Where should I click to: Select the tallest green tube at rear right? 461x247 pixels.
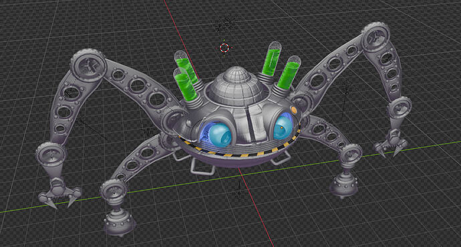coord(271,59)
